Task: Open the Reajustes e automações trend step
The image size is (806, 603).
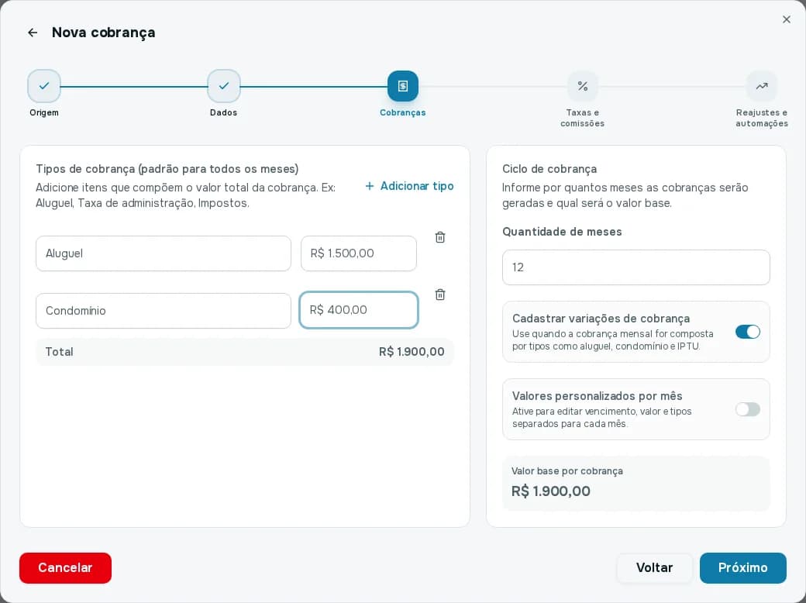Action: tap(761, 86)
